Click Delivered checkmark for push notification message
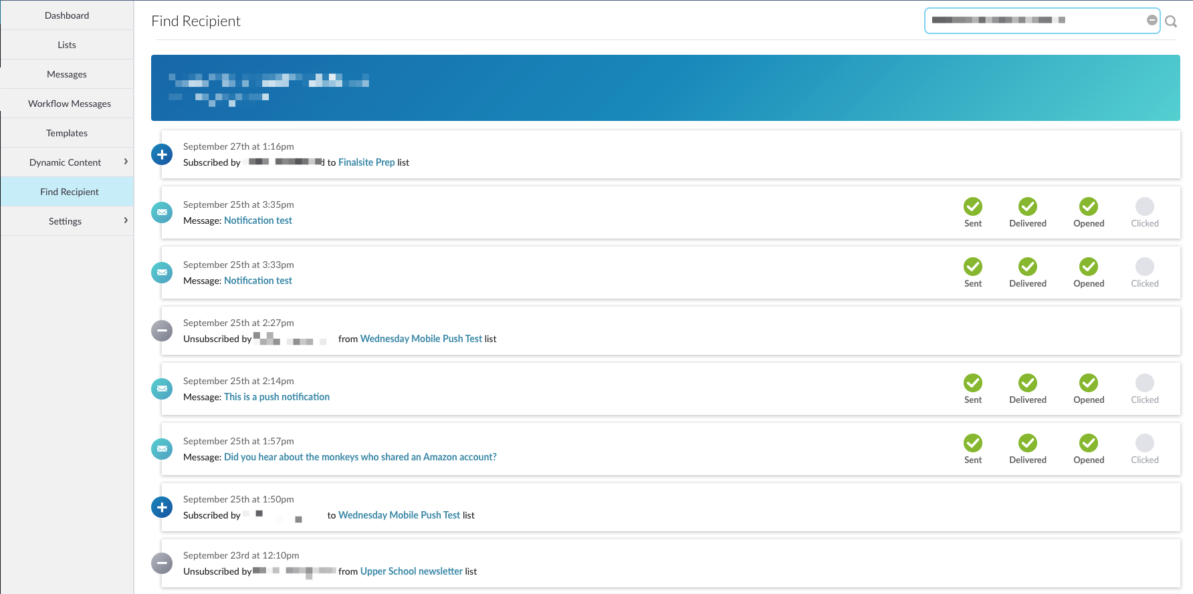Viewport: 1193px width, 594px height. [x=1028, y=383]
